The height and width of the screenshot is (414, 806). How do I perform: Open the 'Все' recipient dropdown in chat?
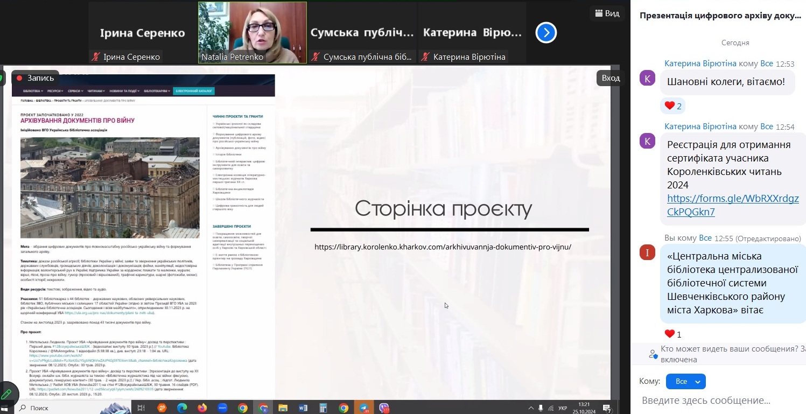coord(686,381)
